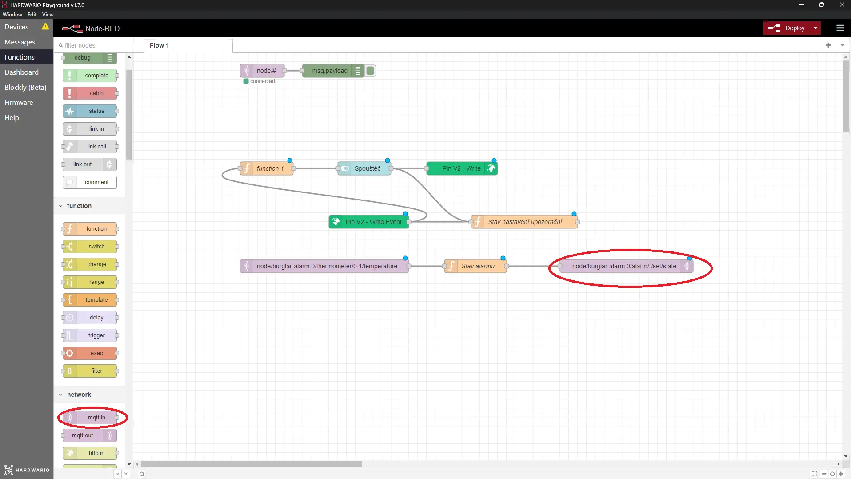
Task: Collapse all palette categories with double-up arrow
Action: (x=117, y=474)
